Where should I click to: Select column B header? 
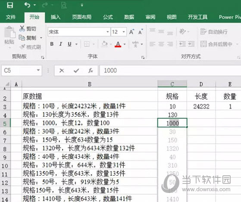(90, 84)
